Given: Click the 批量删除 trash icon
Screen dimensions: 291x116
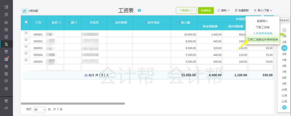Looking at the screenshot, I should [x=236, y=11].
